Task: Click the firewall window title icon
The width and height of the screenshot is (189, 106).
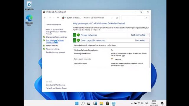Action: click(x=44, y=12)
